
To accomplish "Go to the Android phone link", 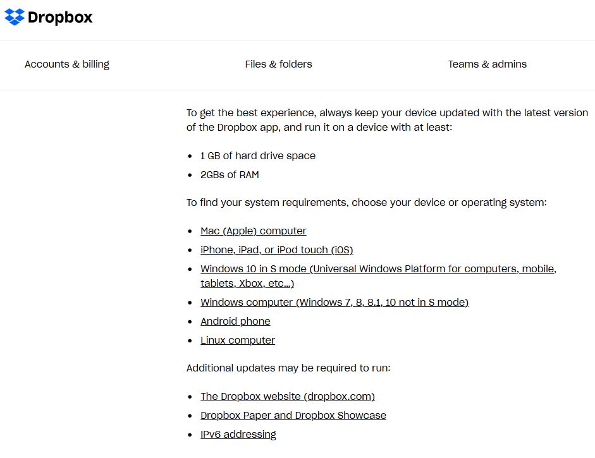I will tap(235, 322).
